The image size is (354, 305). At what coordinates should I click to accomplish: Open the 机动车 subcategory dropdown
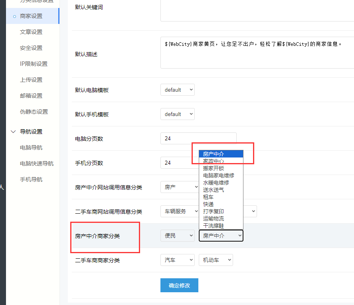tap(216, 260)
